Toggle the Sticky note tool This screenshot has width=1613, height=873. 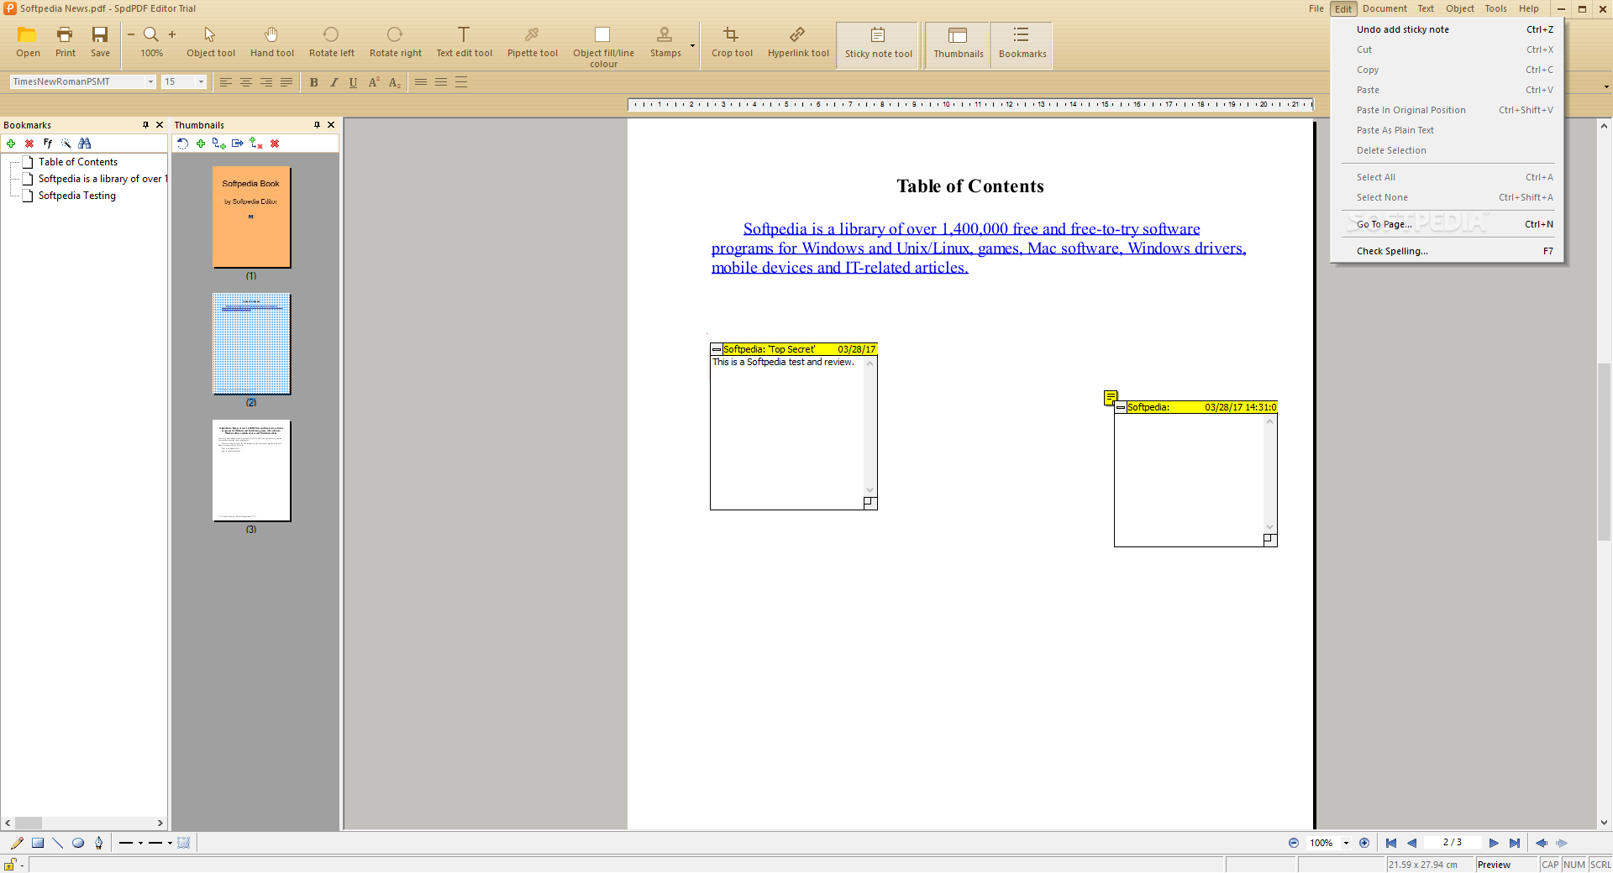(x=878, y=44)
